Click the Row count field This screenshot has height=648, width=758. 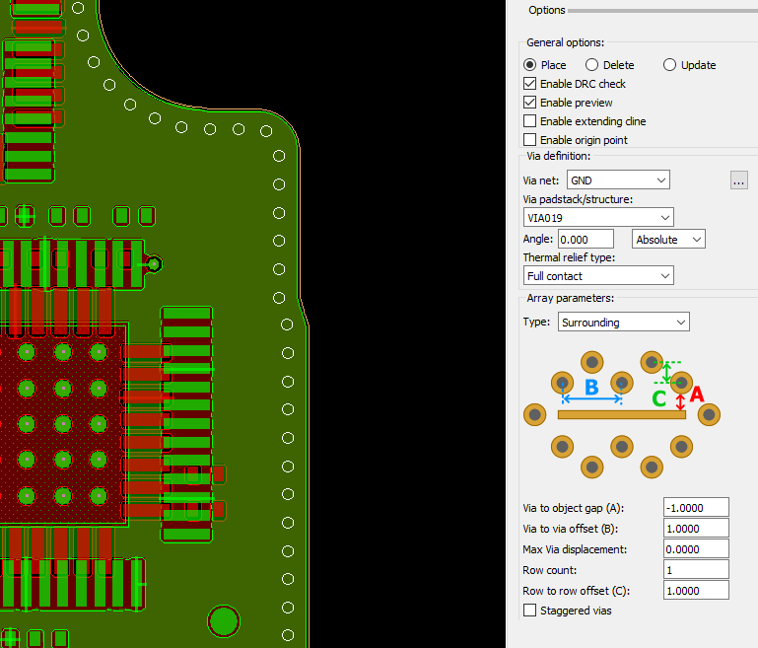[696, 570]
